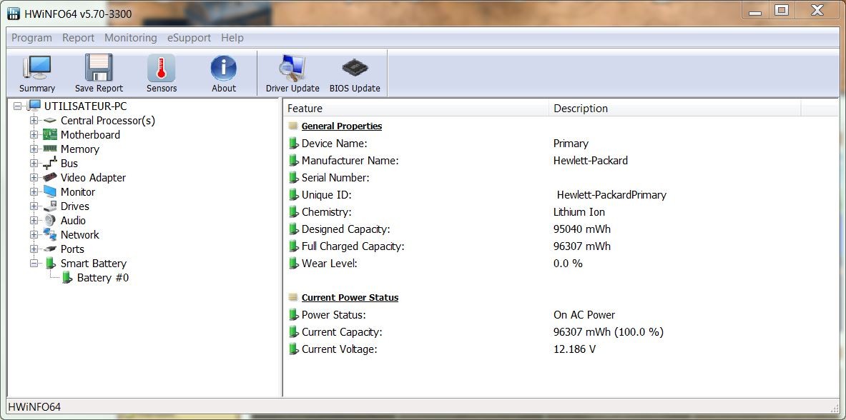Click the Central Processor(s) chip icon
Image resolution: width=846 pixels, height=420 pixels.
click(x=49, y=120)
